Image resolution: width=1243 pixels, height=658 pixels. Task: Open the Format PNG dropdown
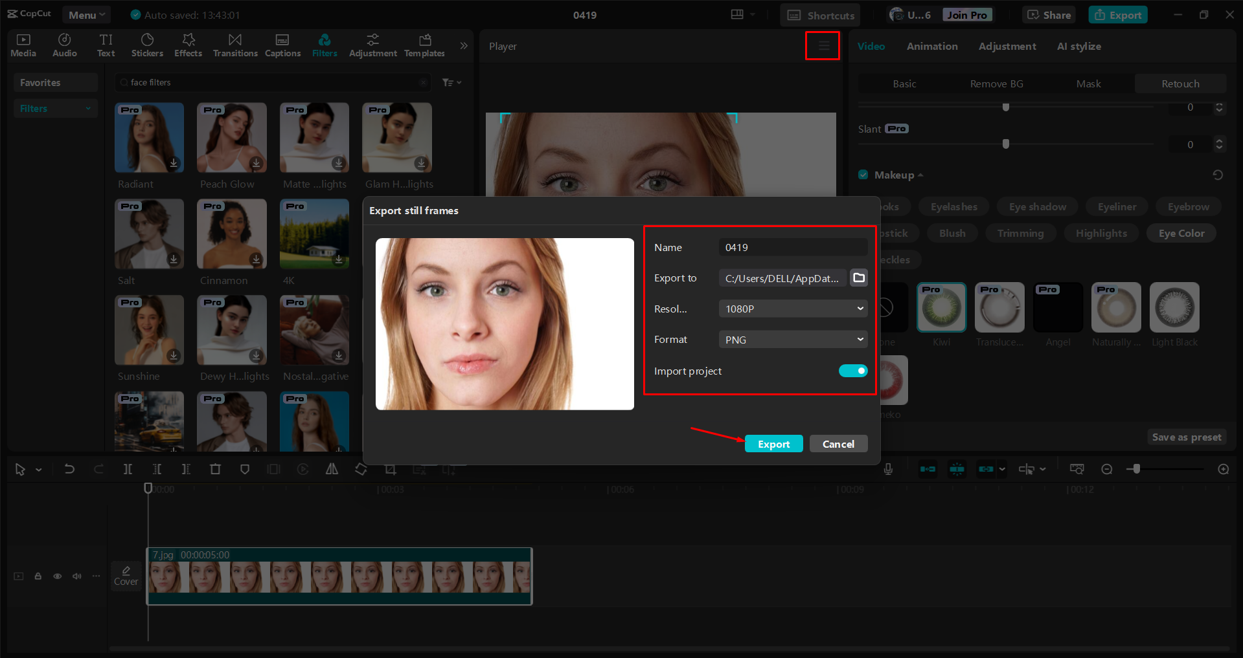[792, 339]
